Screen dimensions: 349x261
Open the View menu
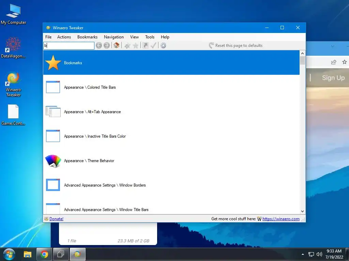coord(134,37)
